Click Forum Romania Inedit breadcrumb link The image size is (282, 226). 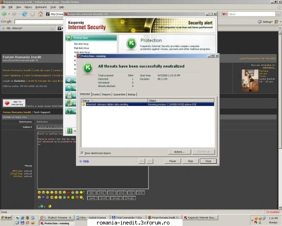point(17,112)
